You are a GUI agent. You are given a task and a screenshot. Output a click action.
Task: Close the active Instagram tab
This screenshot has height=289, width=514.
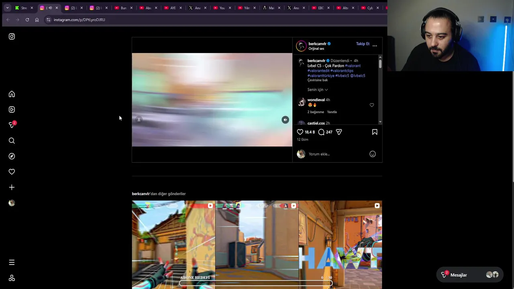click(x=57, y=8)
